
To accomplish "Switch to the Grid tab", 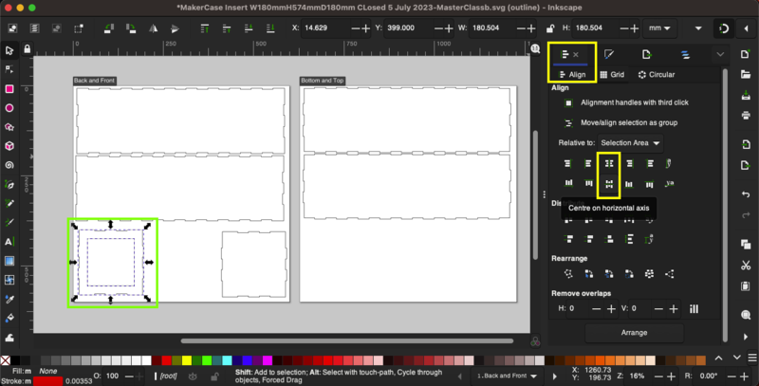I will click(612, 75).
